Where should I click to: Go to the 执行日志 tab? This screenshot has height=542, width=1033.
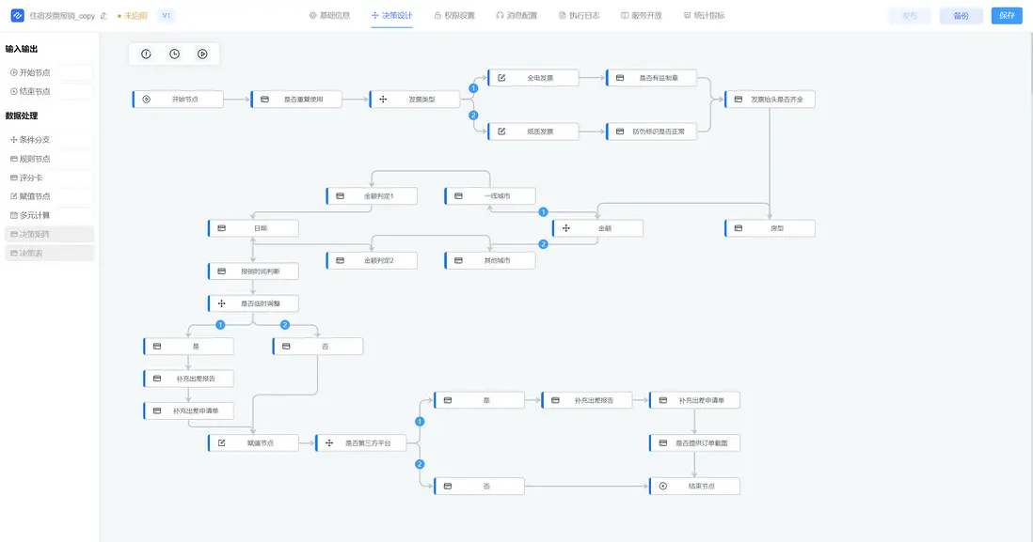[x=579, y=16]
